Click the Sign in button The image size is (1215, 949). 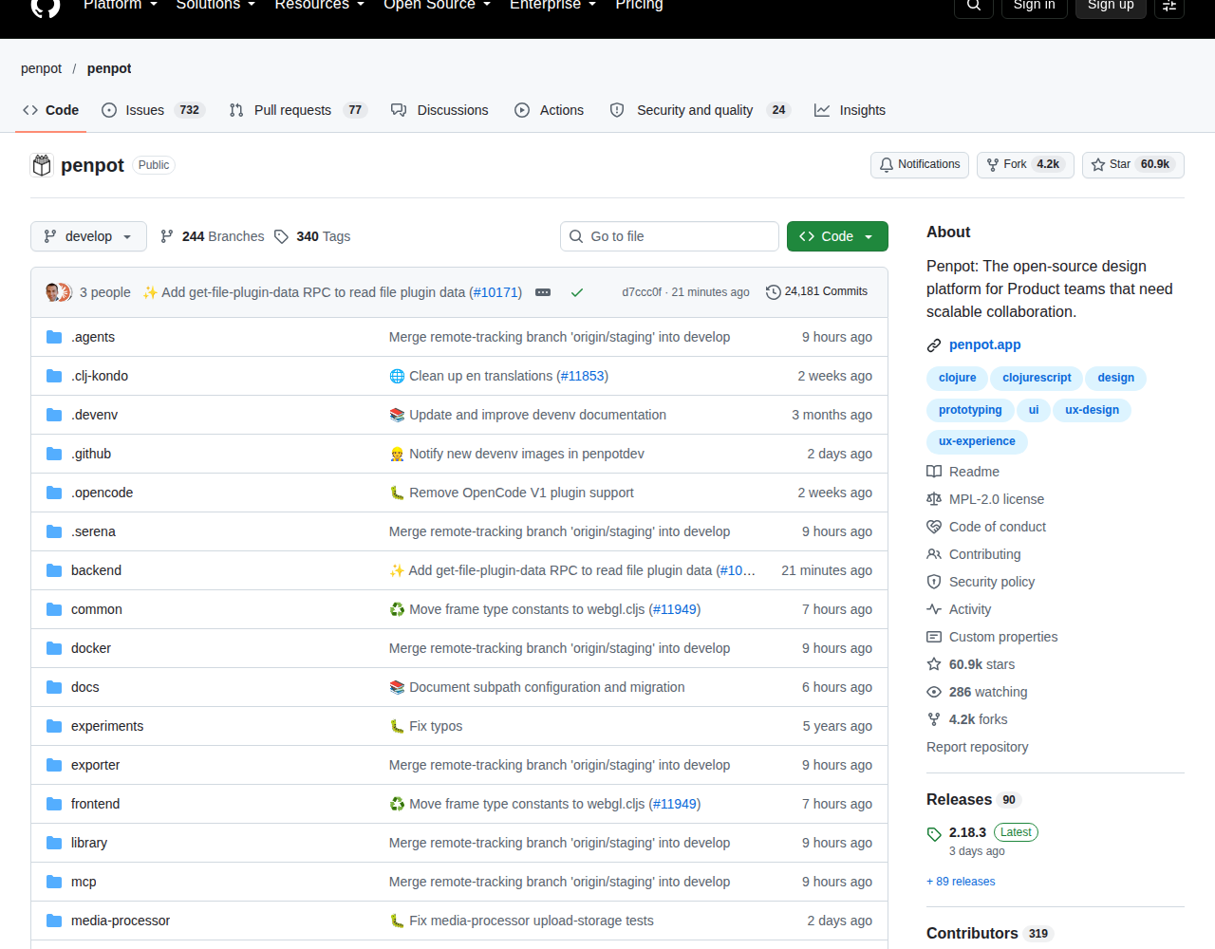click(x=1034, y=6)
